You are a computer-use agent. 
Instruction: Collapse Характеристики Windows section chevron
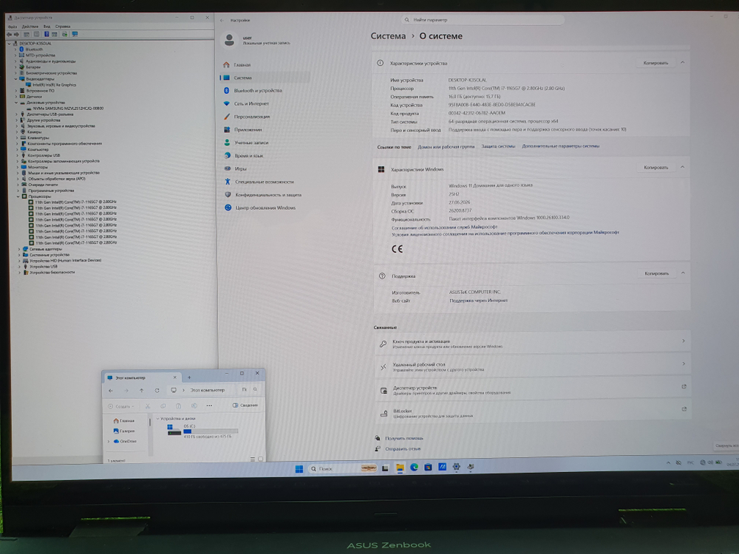pos(682,167)
